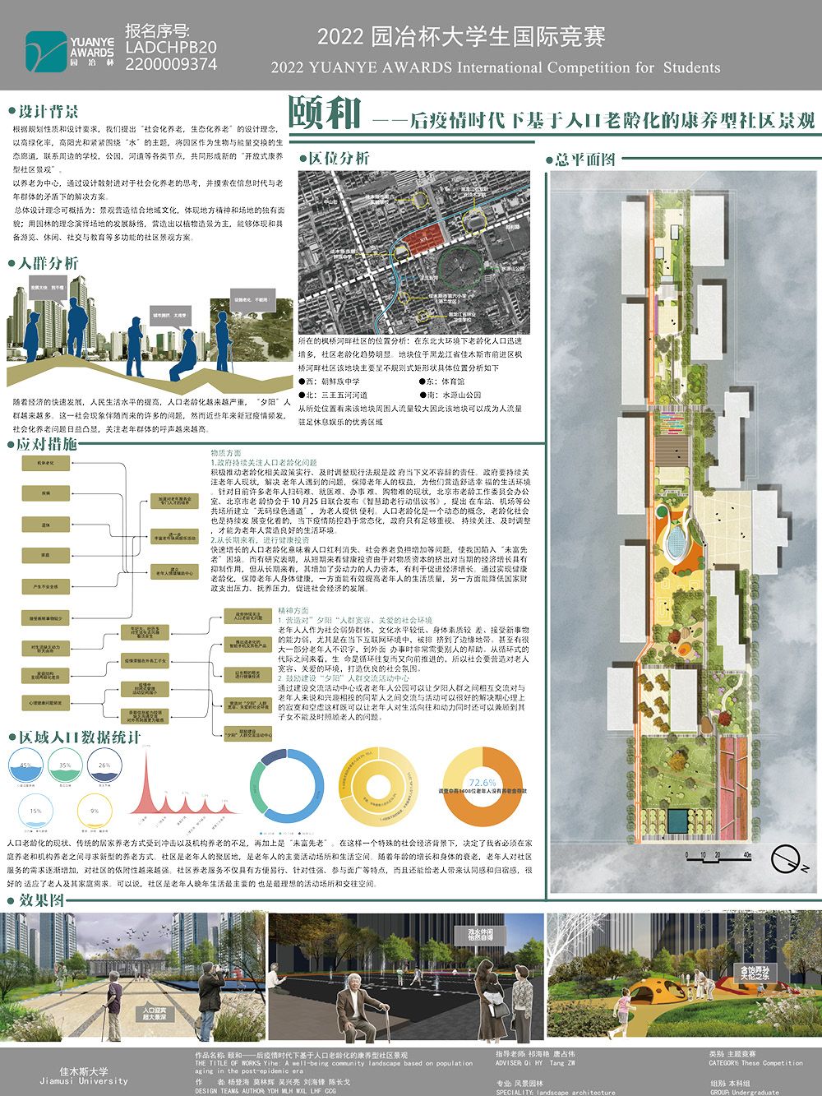
Task: Open the grayscale location analysis map
Action: (413, 252)
